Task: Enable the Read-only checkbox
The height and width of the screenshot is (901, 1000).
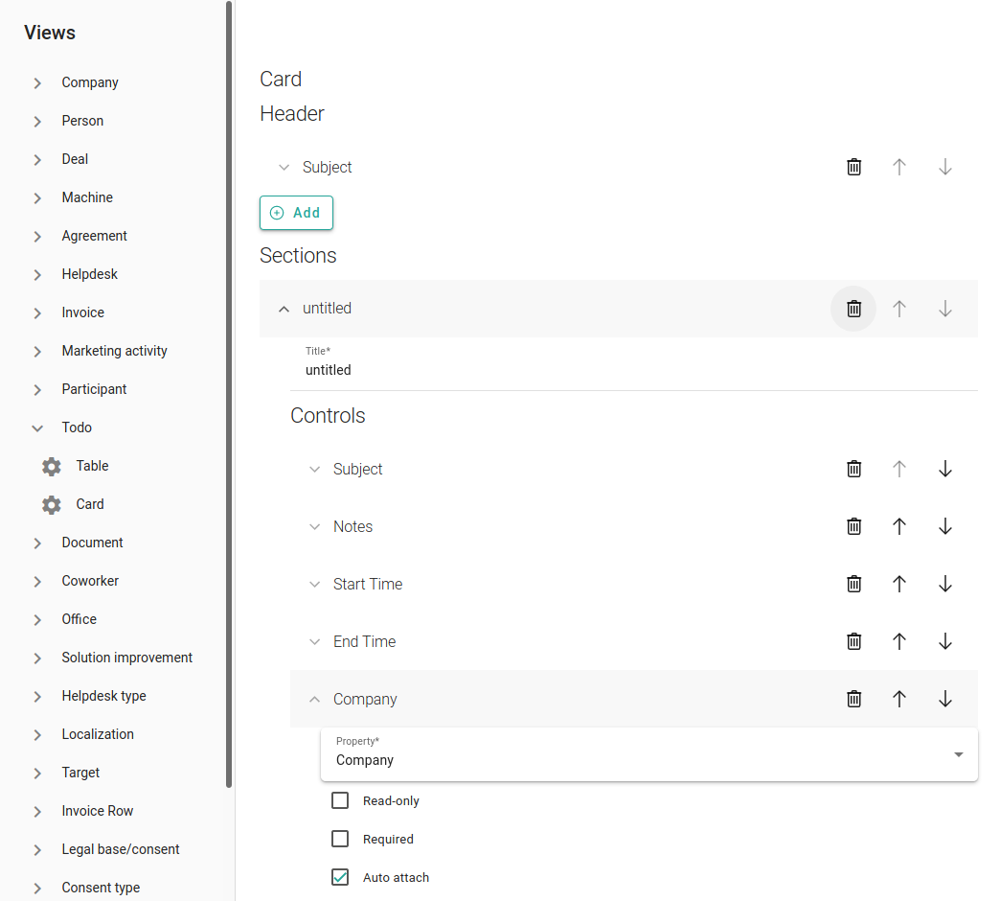Action: point(340,800)
